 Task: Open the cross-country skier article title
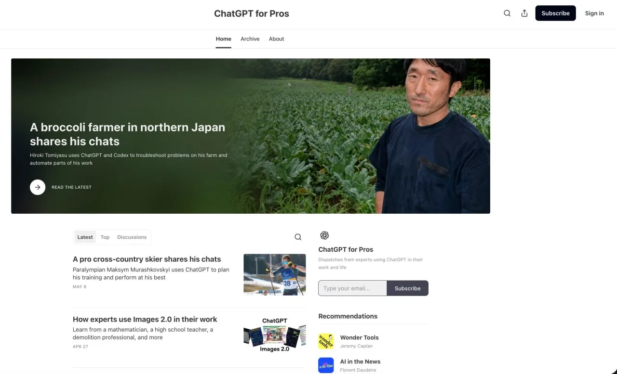click(147, 259)
